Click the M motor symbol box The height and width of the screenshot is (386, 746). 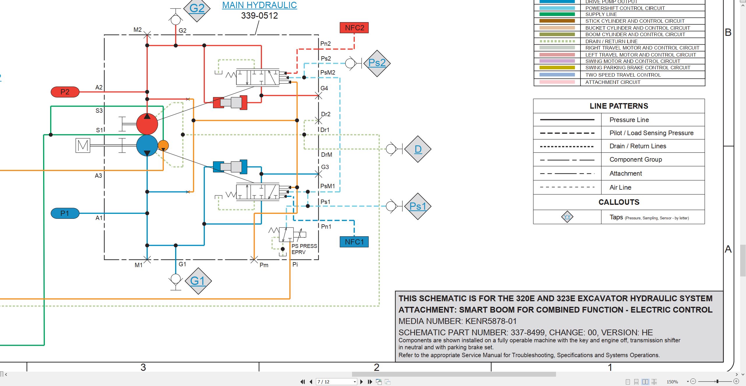coord(83,145)
